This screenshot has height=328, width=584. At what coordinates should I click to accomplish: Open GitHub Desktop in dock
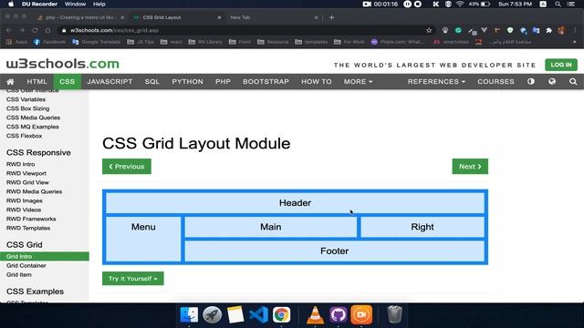[x=339, y=315]
